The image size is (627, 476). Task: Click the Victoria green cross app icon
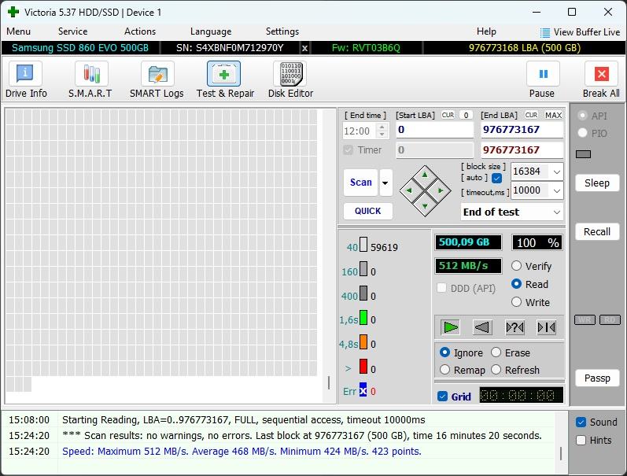13,12
